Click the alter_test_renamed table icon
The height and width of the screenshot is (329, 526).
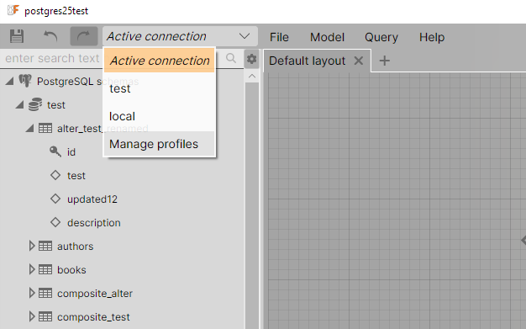(x=45, y=128)
